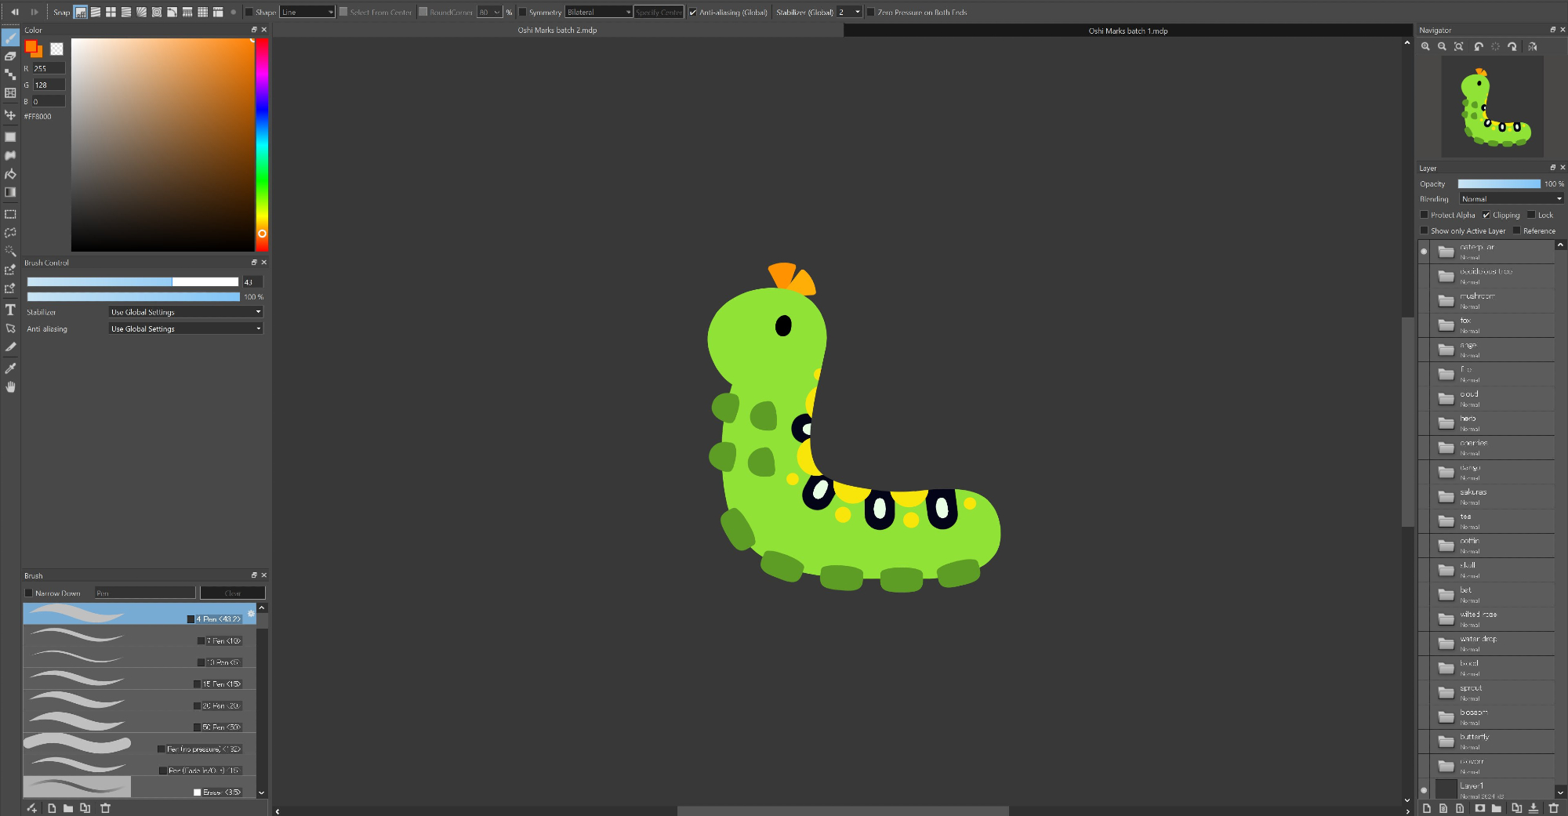
Task: Choose the Magic Wand selection tool
Action: click(10, 251)
